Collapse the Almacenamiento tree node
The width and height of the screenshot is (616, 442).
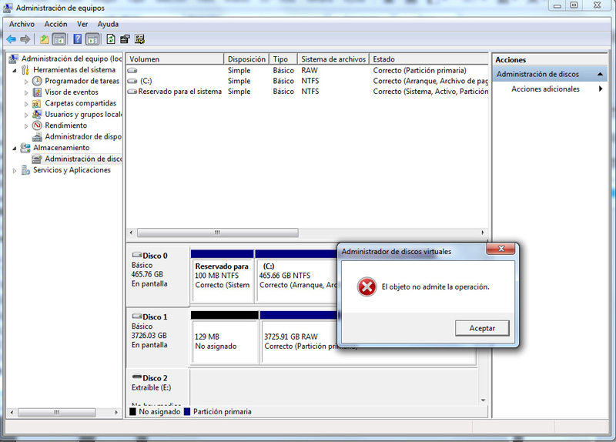pyautogui.click(x=15, y=148)
